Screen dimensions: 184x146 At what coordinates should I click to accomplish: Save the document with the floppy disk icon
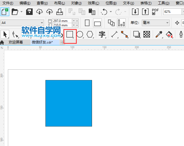click(29, 12)
